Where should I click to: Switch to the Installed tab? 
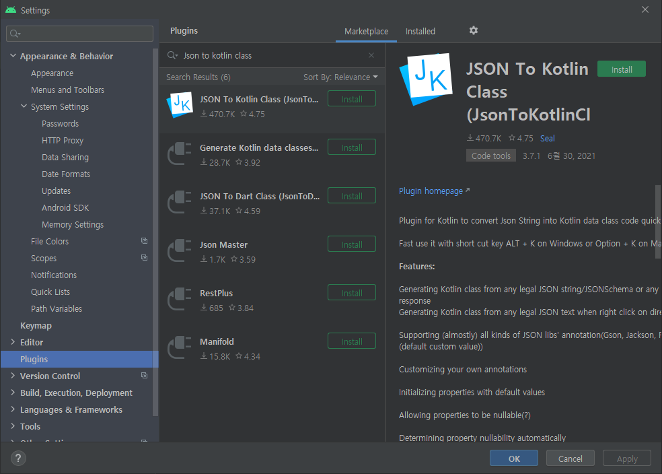(420, 31)
